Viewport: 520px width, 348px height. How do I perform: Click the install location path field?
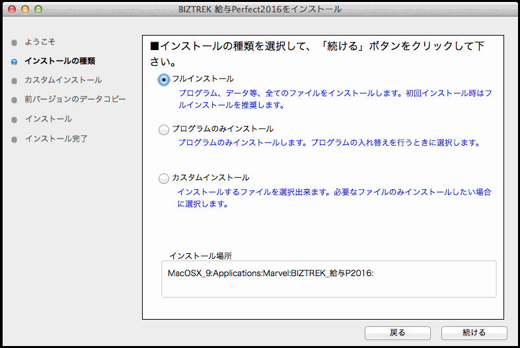[328, 279]
